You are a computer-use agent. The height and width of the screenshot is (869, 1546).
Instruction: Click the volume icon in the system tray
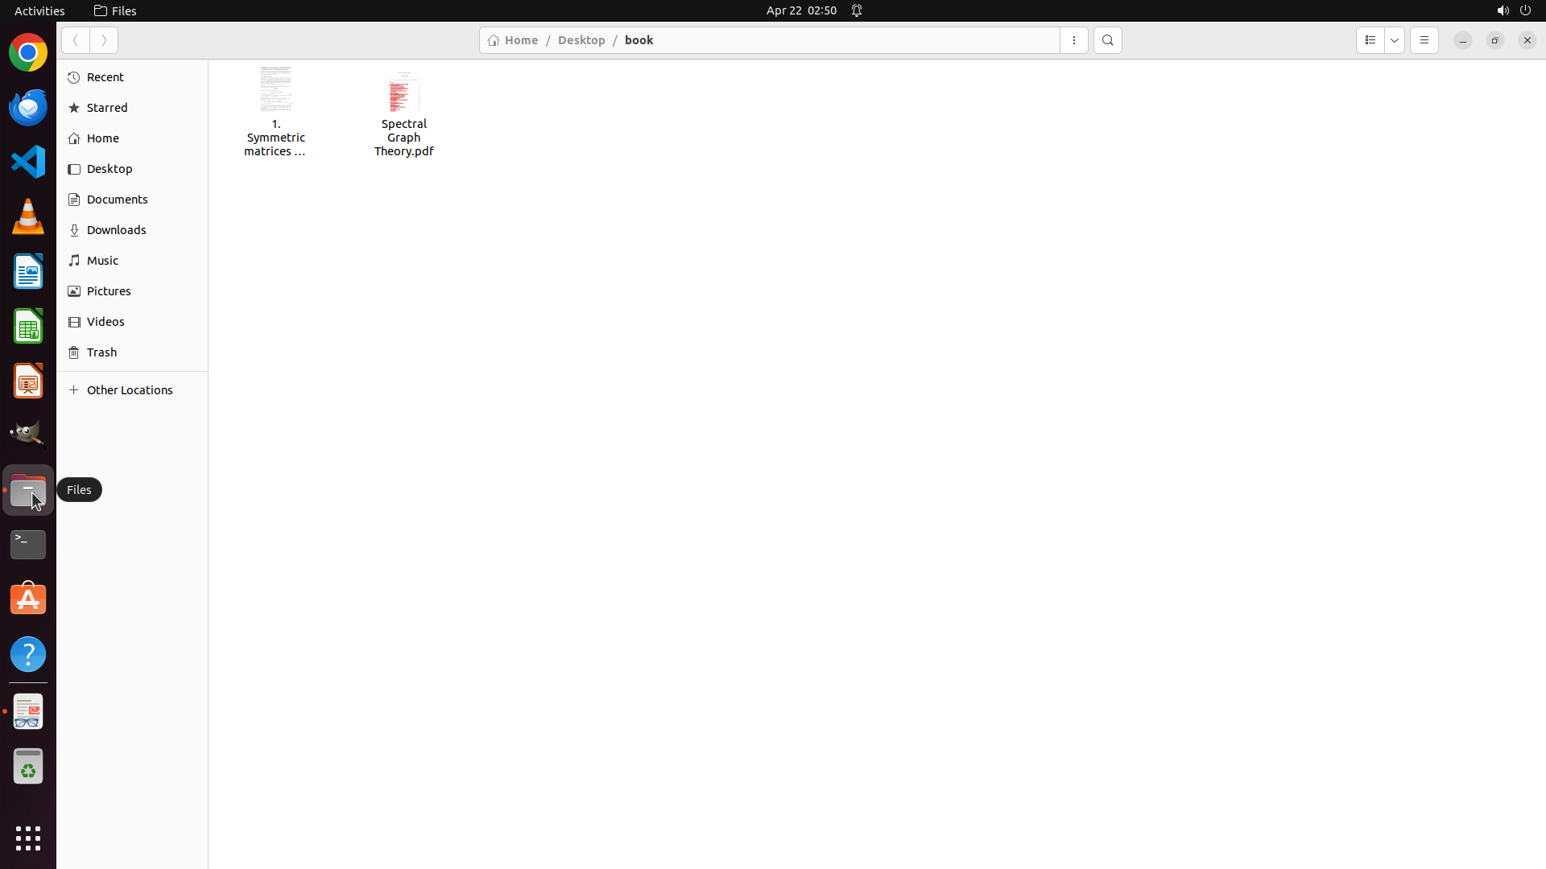(x=1502, y=10)
